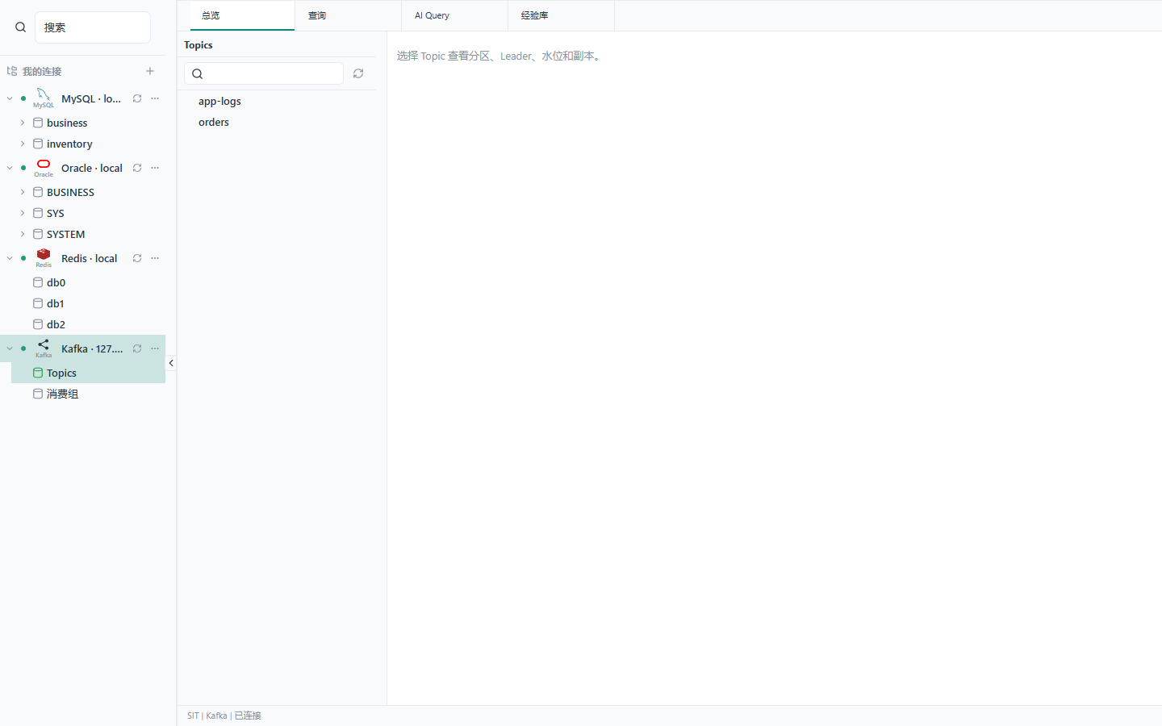Click the MySQL logo icon
Screen dimensions: 1162x726
pyautogui.click(x=44, y=98)
